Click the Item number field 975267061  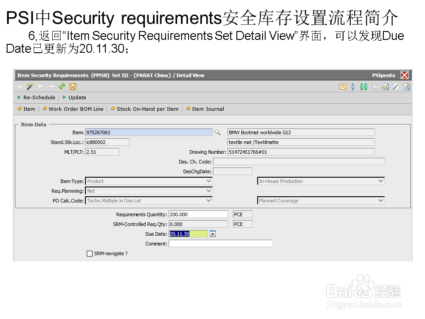pos(149,132)
